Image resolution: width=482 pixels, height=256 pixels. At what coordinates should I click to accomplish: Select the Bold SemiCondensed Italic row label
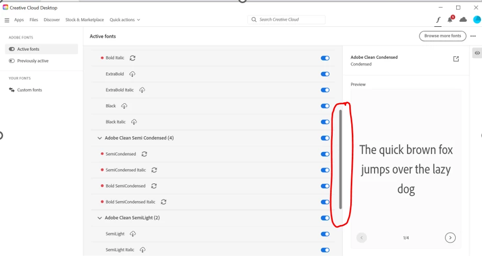130,202
